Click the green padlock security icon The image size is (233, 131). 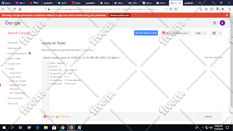tap(49, 9)
